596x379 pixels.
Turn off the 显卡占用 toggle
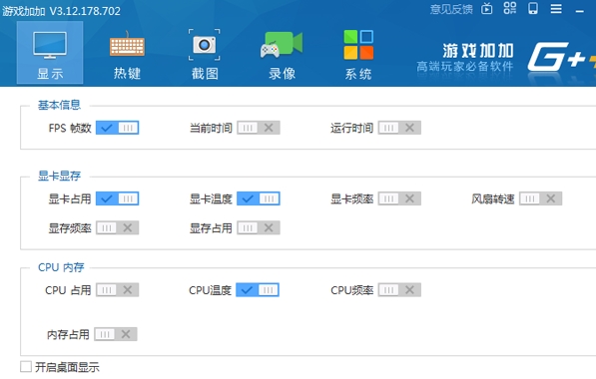118,198
